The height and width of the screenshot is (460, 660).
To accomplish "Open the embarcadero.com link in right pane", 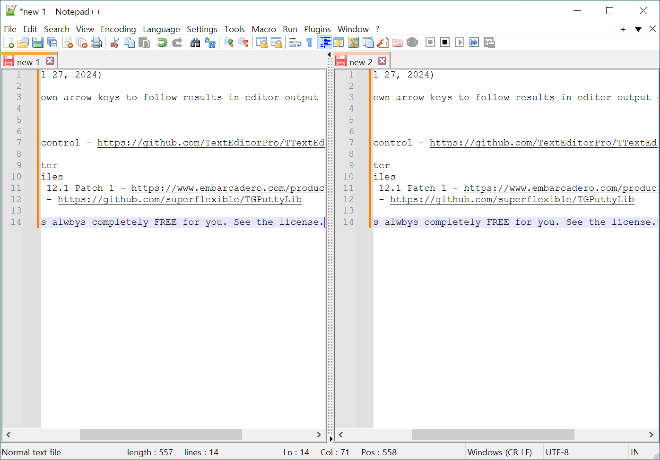I will (560, 188).
